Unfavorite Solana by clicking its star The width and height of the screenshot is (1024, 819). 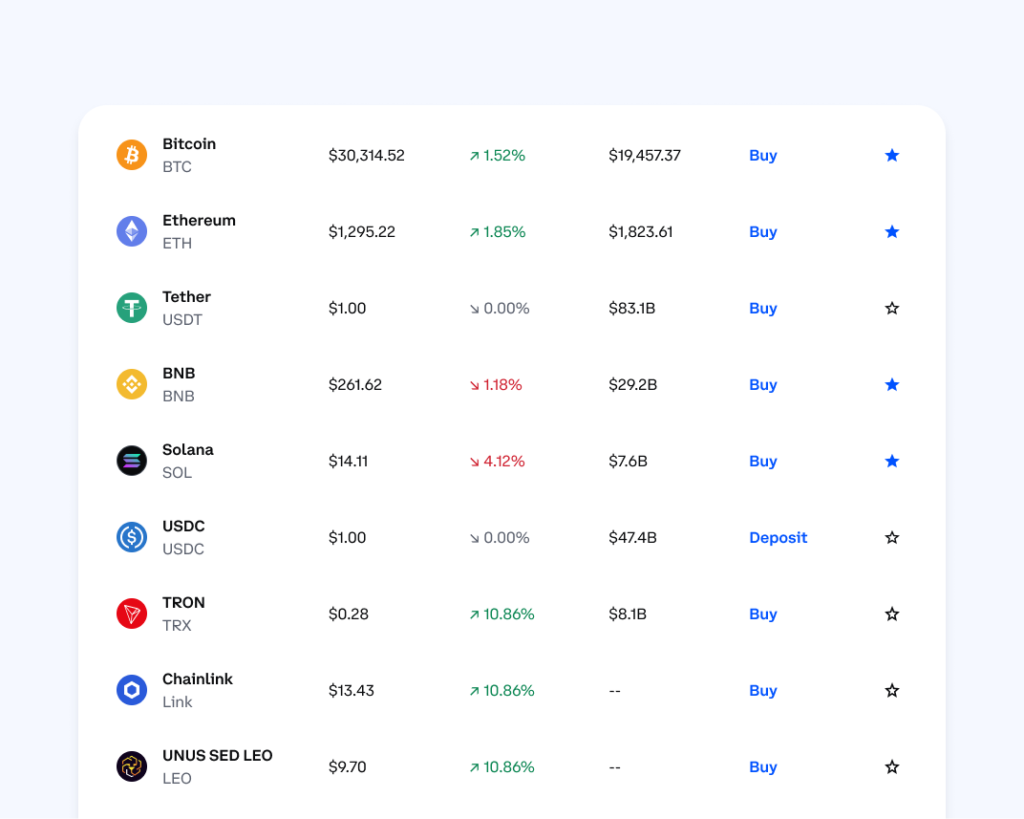coord(891,461)
